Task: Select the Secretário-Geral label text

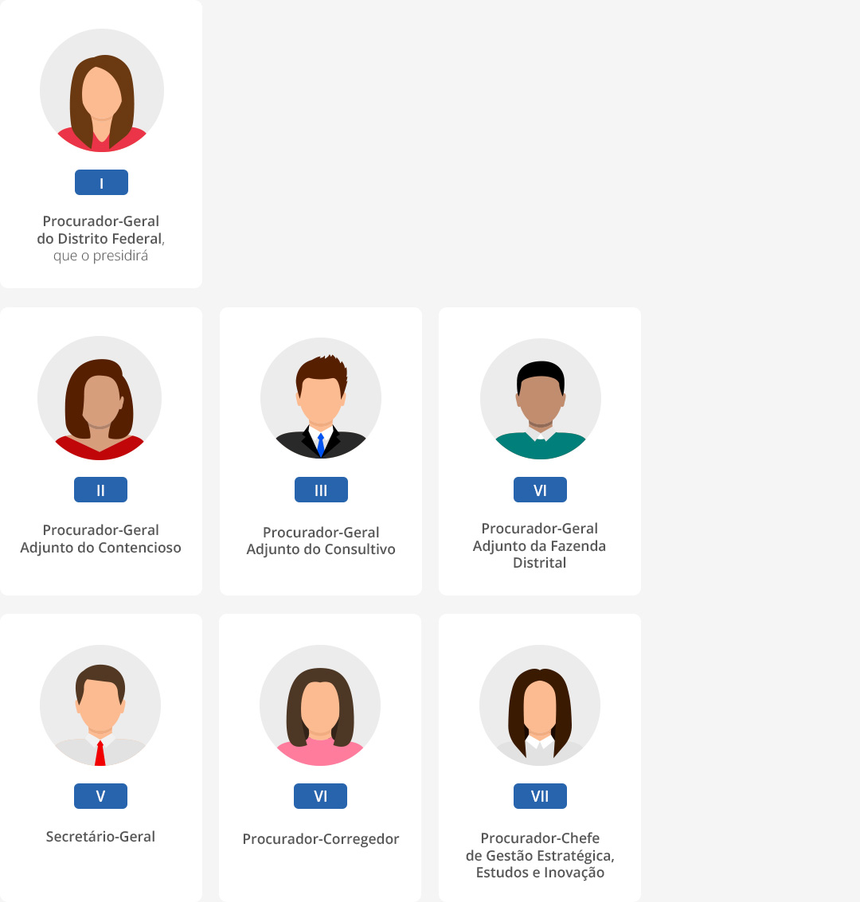Action: (x=100, y=837)
